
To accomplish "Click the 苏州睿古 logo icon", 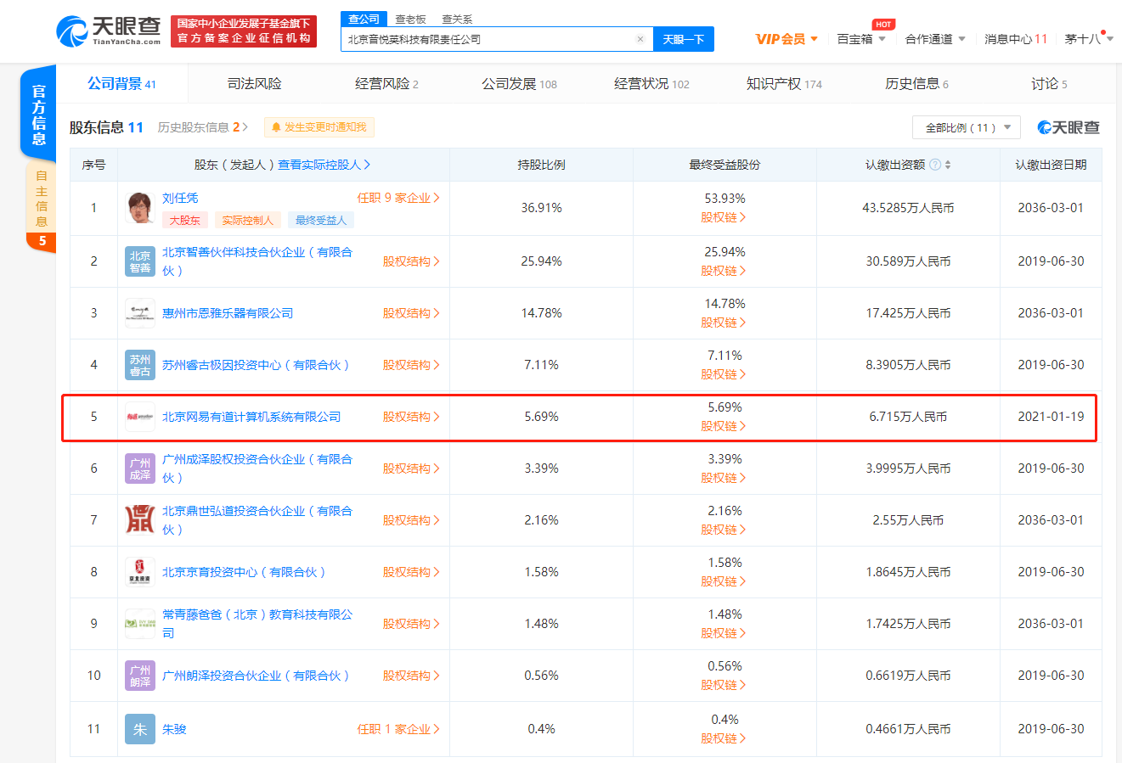I will [x=140, y=365].
